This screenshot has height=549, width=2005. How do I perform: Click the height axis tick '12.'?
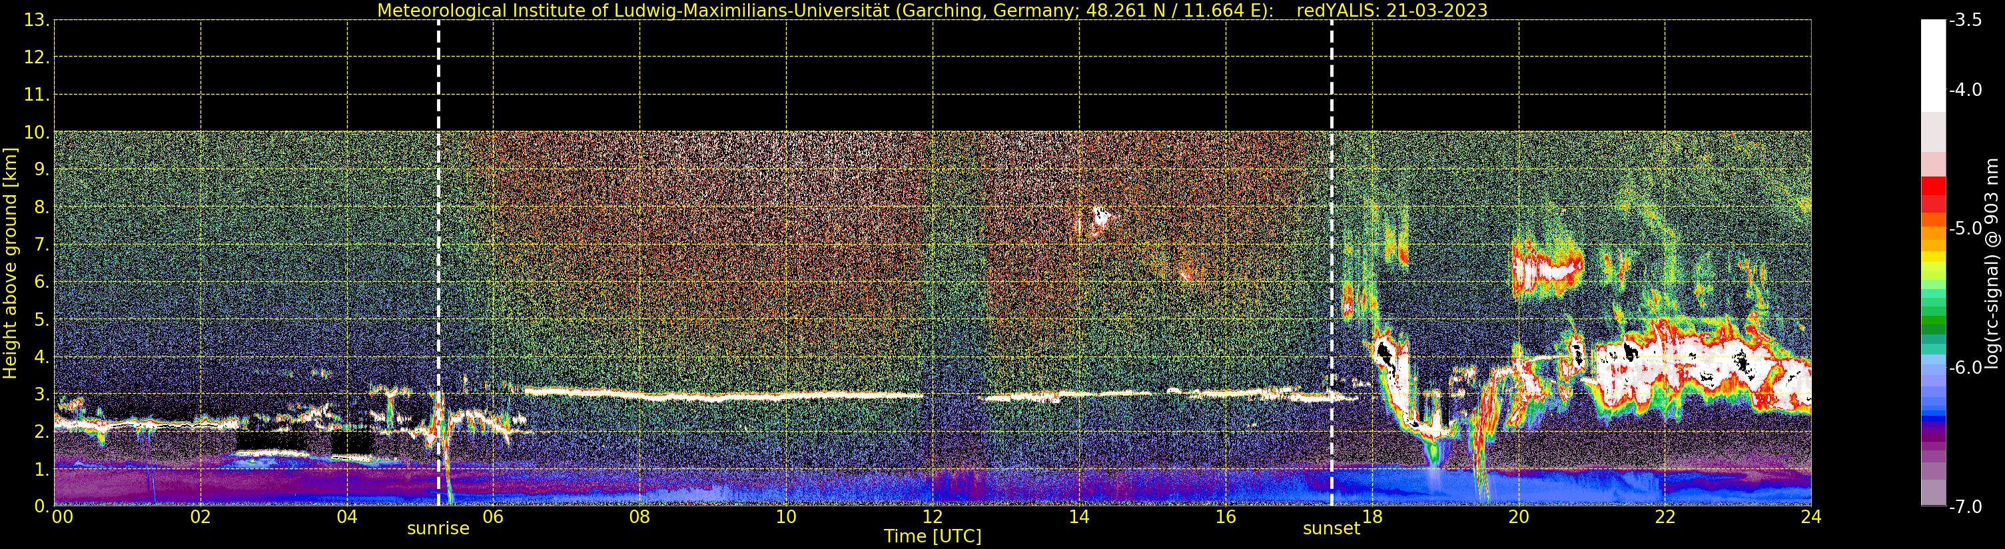pyautogui.click(x=37, y=57)
